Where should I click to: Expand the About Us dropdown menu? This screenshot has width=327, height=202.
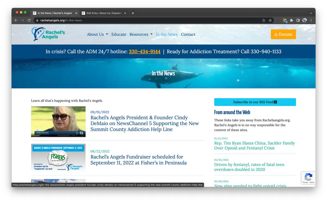click(98, 34)
